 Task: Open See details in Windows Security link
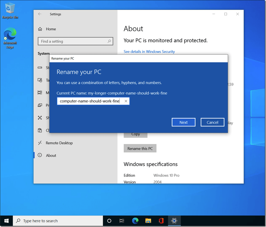[149, 51]
